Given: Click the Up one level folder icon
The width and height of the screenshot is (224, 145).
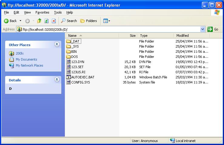Looking at the screenshot, I should click(x=39, y=21).
